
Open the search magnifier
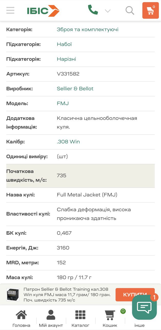(130, 11)
